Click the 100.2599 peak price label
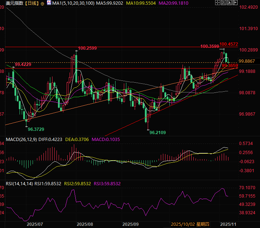Viewport: 260px width, 228px height. point(87,48)
